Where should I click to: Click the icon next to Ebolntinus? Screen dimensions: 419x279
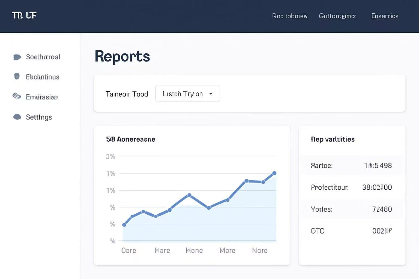click(x=17, y=77)
